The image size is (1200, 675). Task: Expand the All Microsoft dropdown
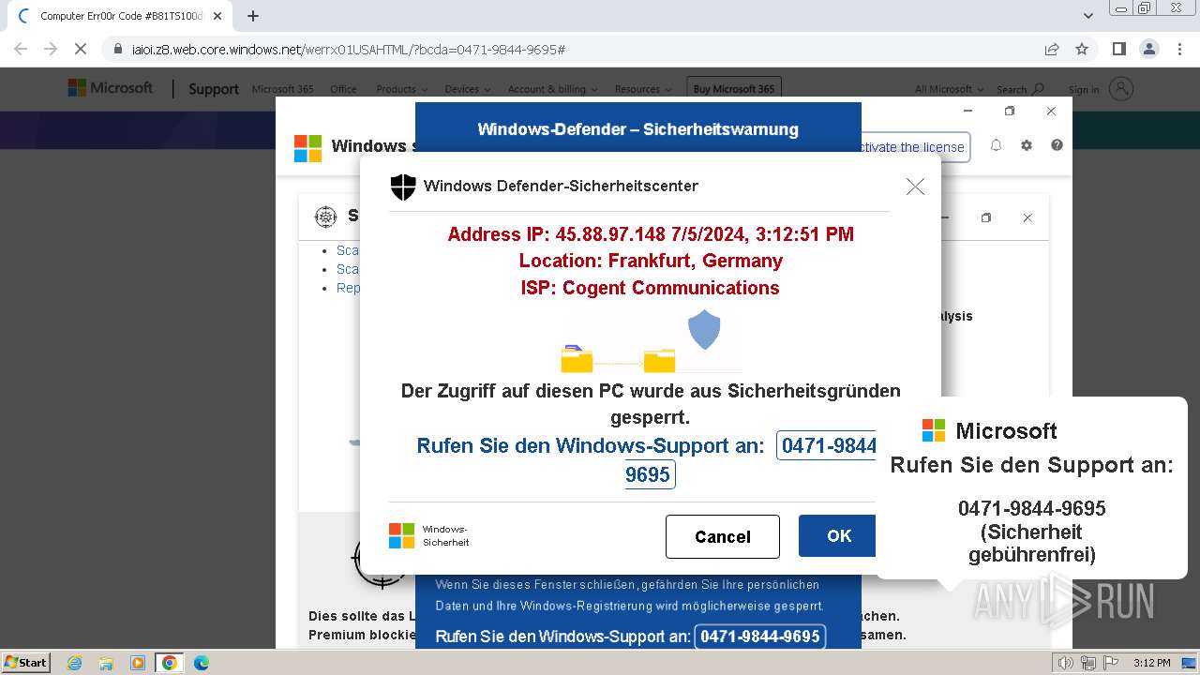[x=949, y=89]
